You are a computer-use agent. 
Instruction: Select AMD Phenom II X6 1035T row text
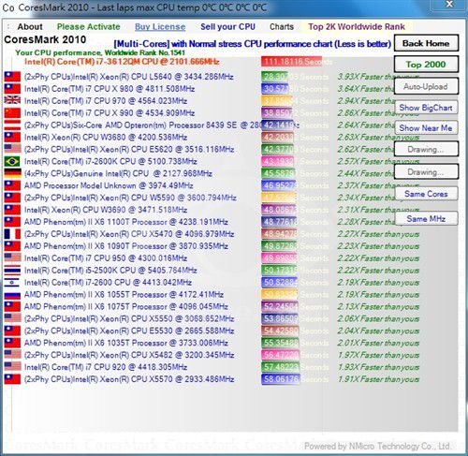(x=126, y=343)
